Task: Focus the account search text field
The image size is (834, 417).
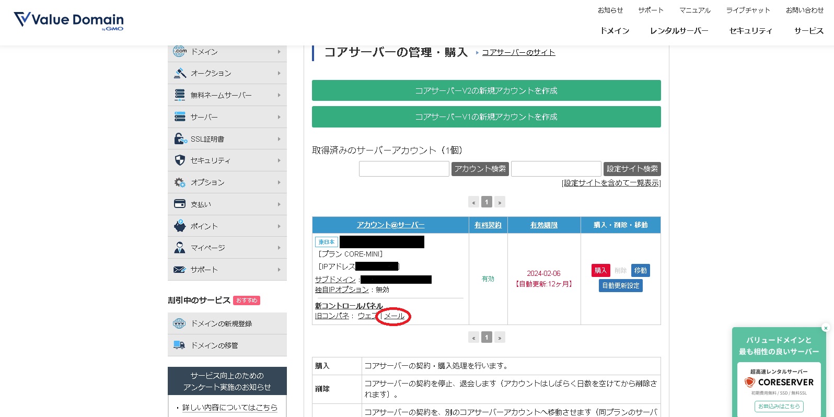Action: [404, 169]
